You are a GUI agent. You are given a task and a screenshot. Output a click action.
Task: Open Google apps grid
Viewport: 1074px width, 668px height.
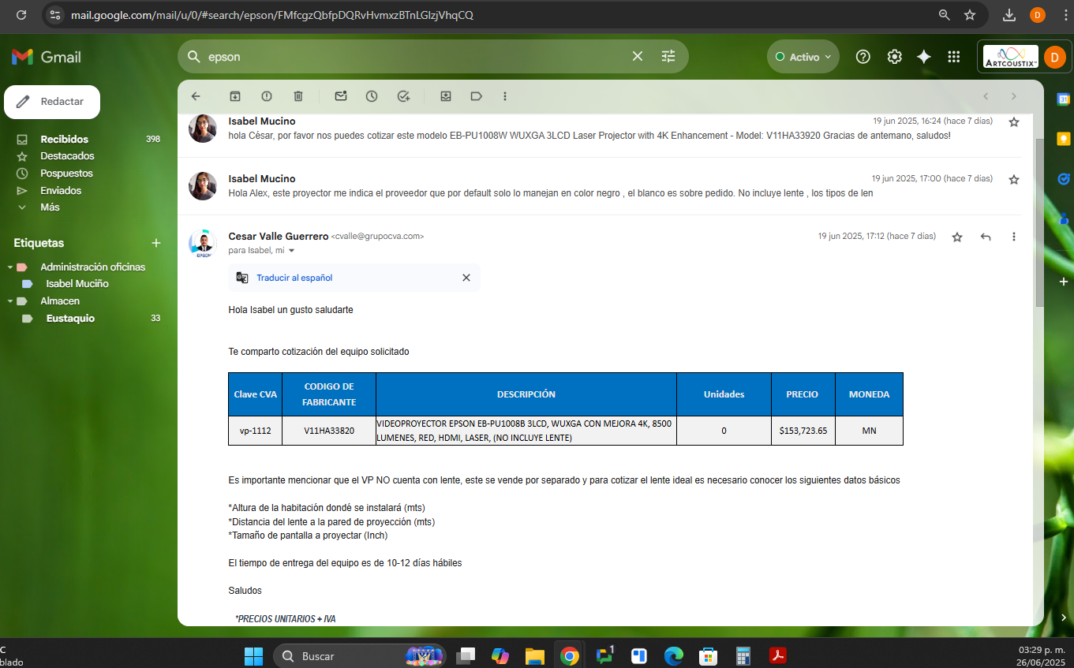[953, 57]
